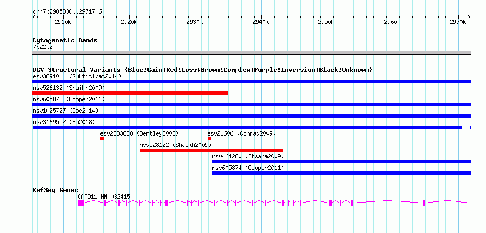The height and width of the screenshot is (233, 486).
Task: Click the RefSeq Genes track title
Action: point(56,190)
